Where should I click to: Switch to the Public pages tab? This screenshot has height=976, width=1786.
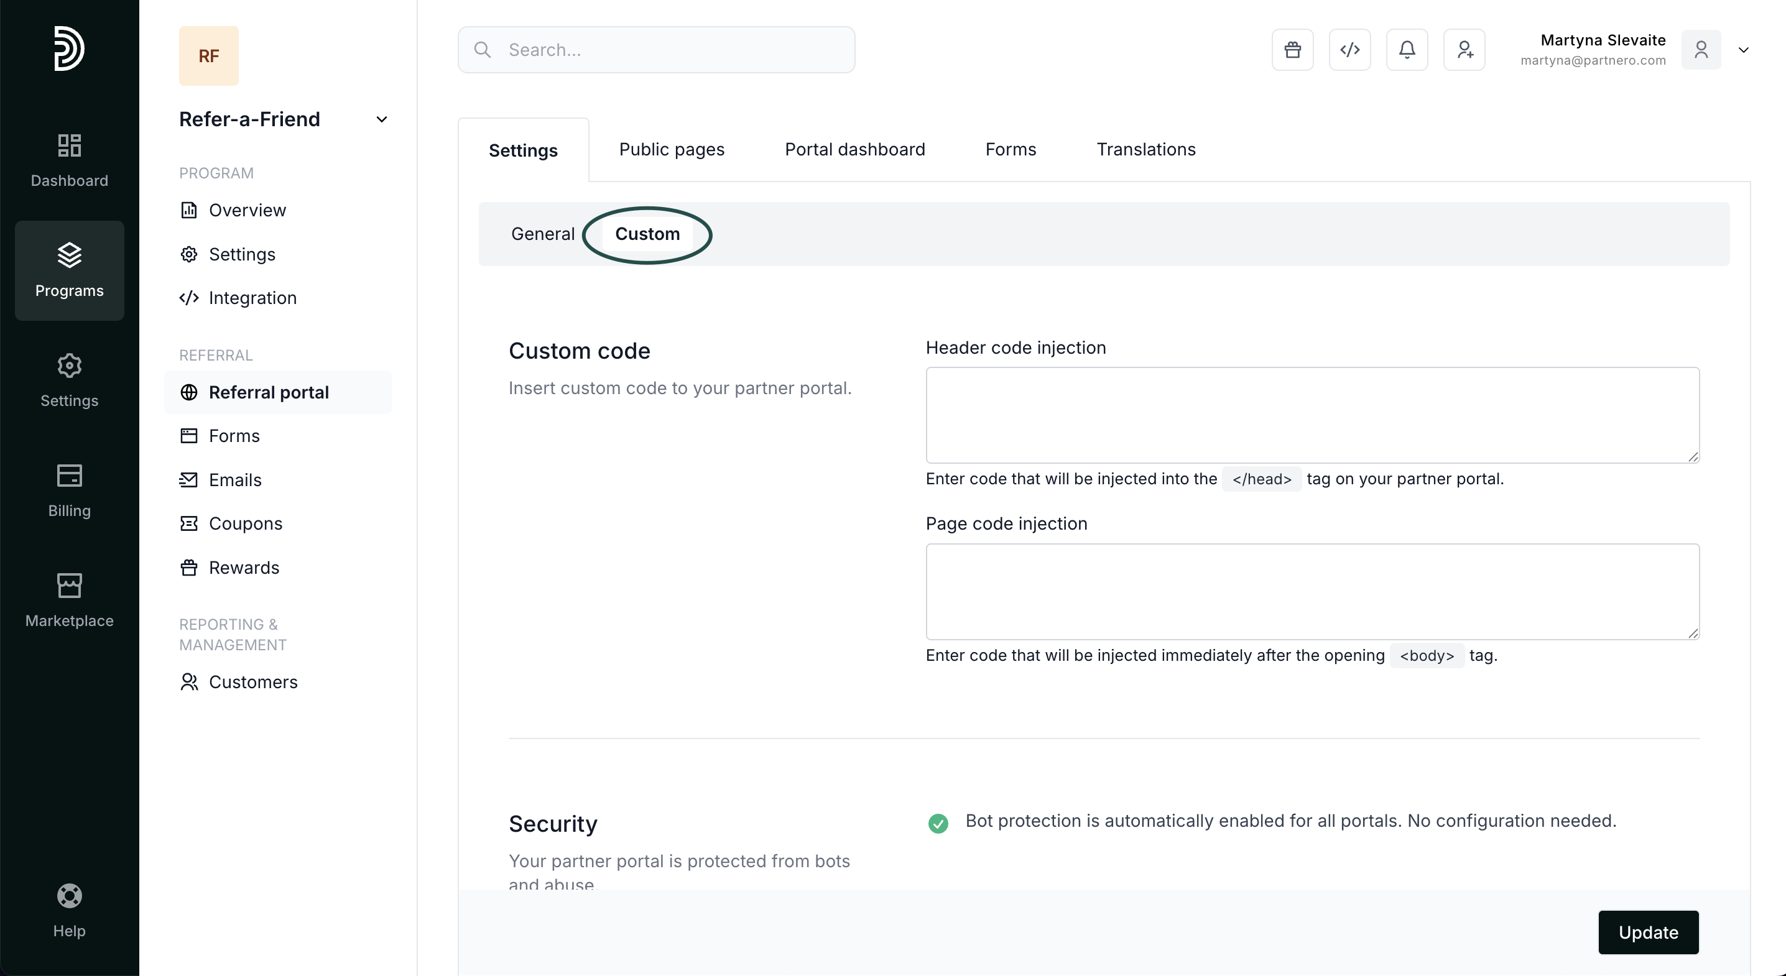(x=671, y=150)
